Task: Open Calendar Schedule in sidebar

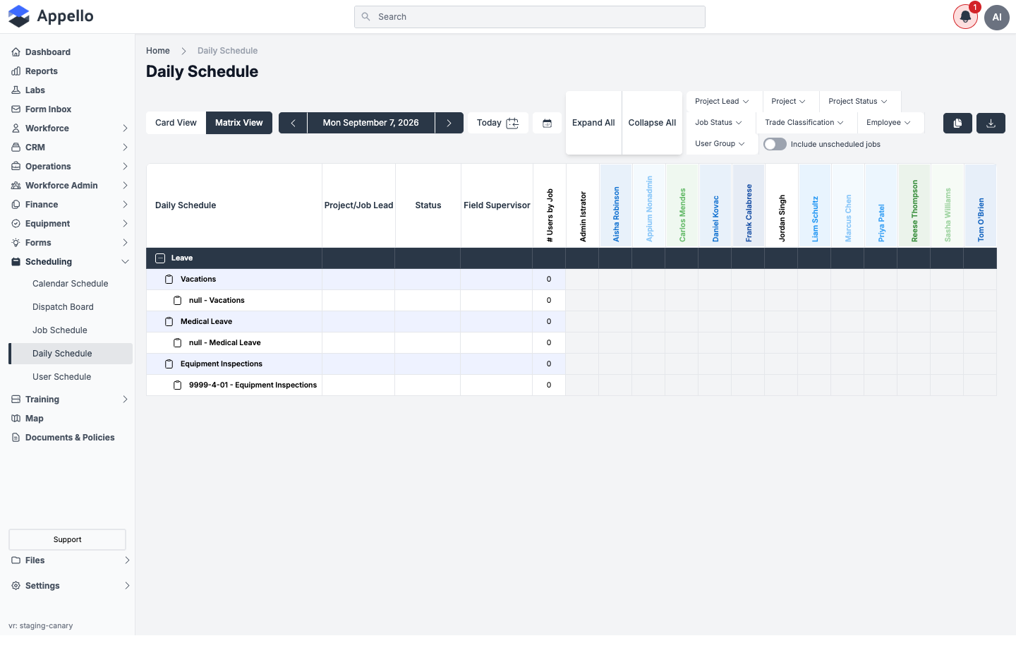Action: point(71,284)
